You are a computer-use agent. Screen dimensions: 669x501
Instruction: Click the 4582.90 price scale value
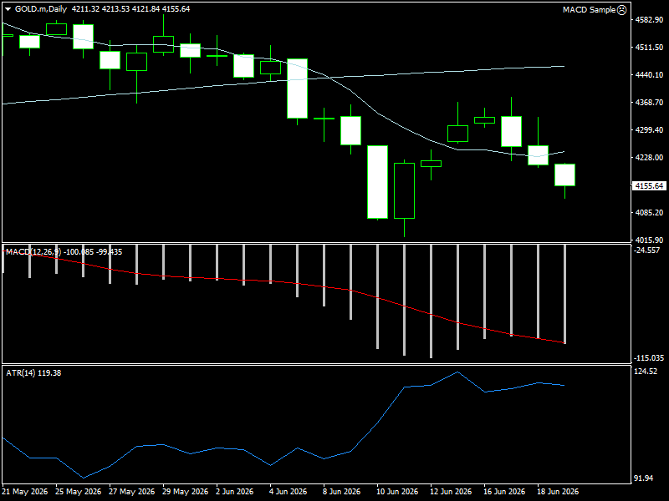[x=649, y=19]
